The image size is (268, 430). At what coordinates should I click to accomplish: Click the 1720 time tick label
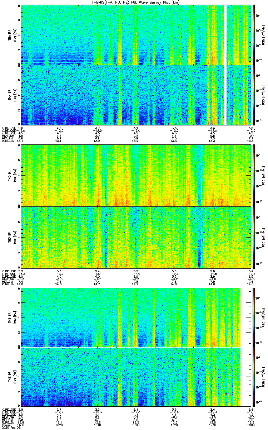click(x=174, y=425)
